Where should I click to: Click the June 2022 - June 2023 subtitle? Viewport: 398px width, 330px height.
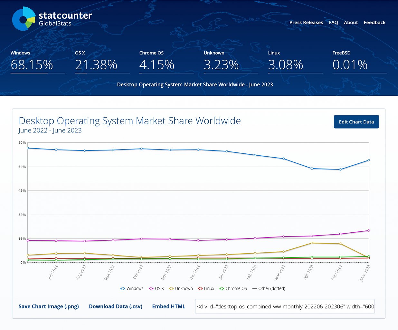point(50,131)
